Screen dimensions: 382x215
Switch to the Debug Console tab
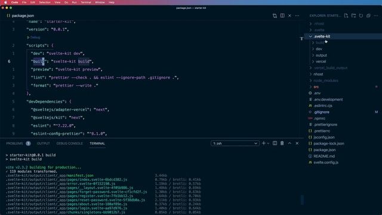[x=70, y=143]
